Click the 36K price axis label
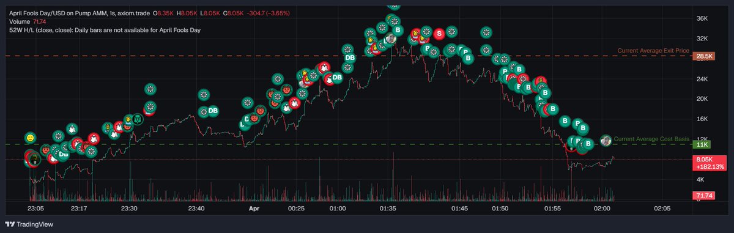The image size is (734, 233). click(x=702, y=19)
